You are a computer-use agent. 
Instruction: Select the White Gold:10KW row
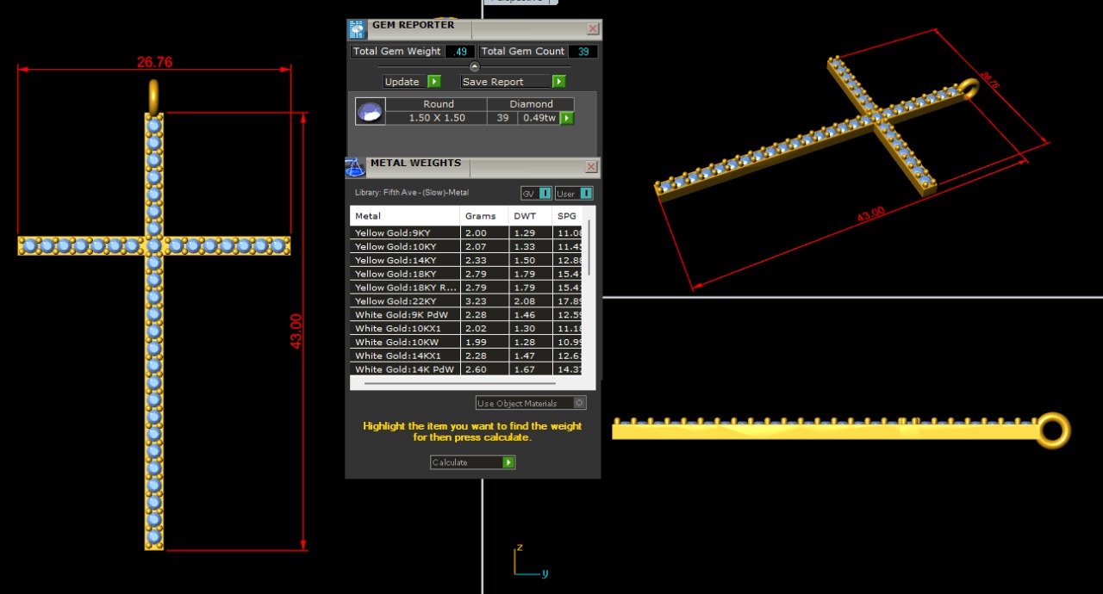(x=405, y=342)
